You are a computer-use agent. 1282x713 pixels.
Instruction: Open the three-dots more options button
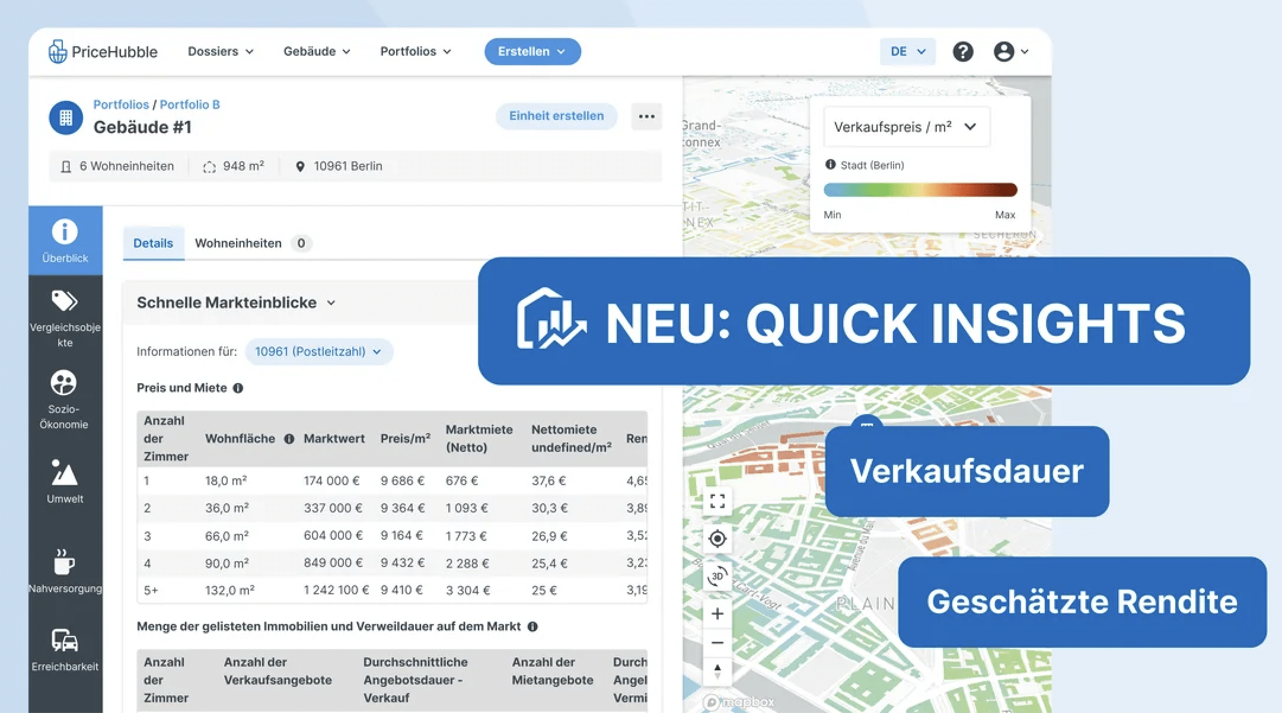tap(646, 116)
